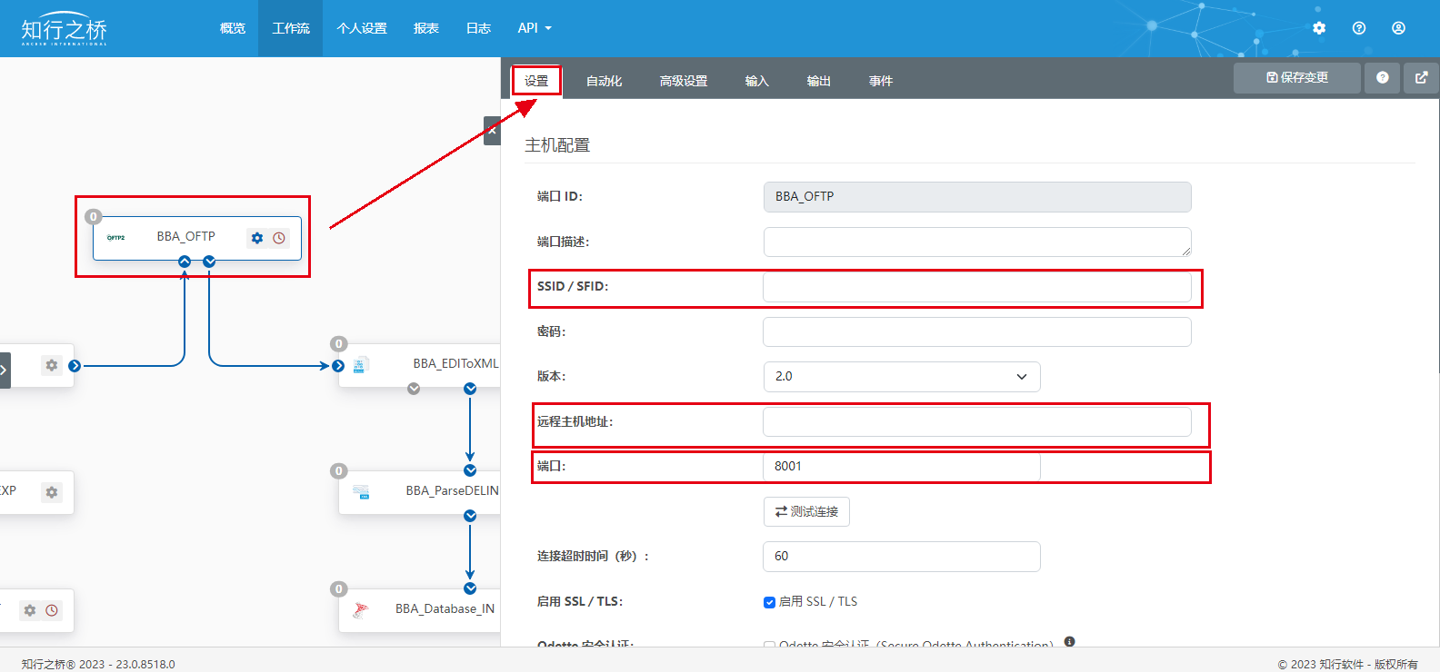
Task: Switch to the 自动化 tab
Action: 604,81
